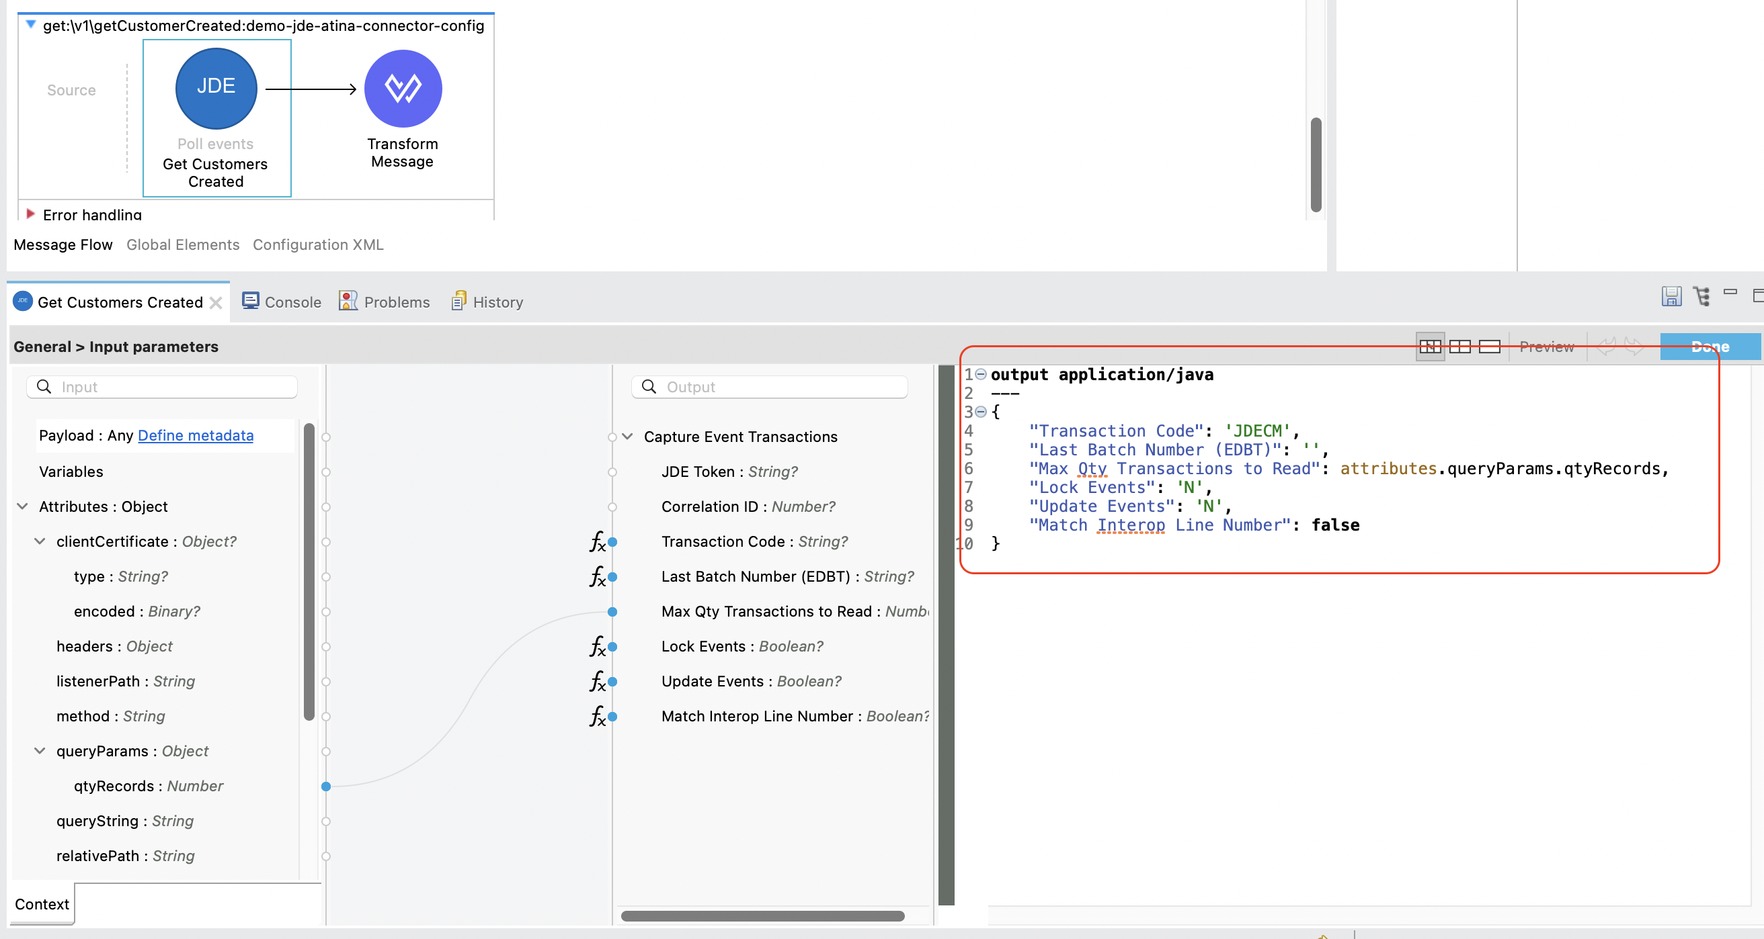
Task: Close the Get Customers Created tab
Action: (216, 302)
